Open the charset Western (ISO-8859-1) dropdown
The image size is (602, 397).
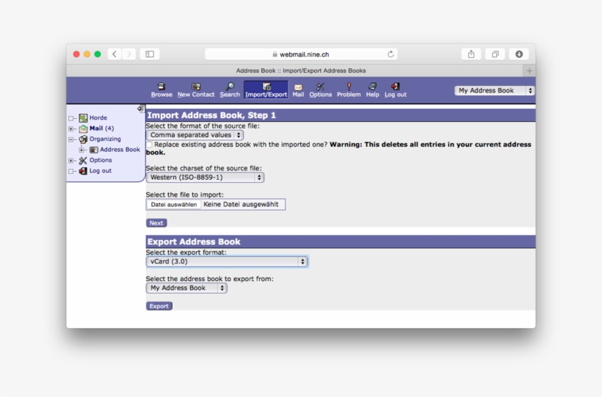[205, 178]
